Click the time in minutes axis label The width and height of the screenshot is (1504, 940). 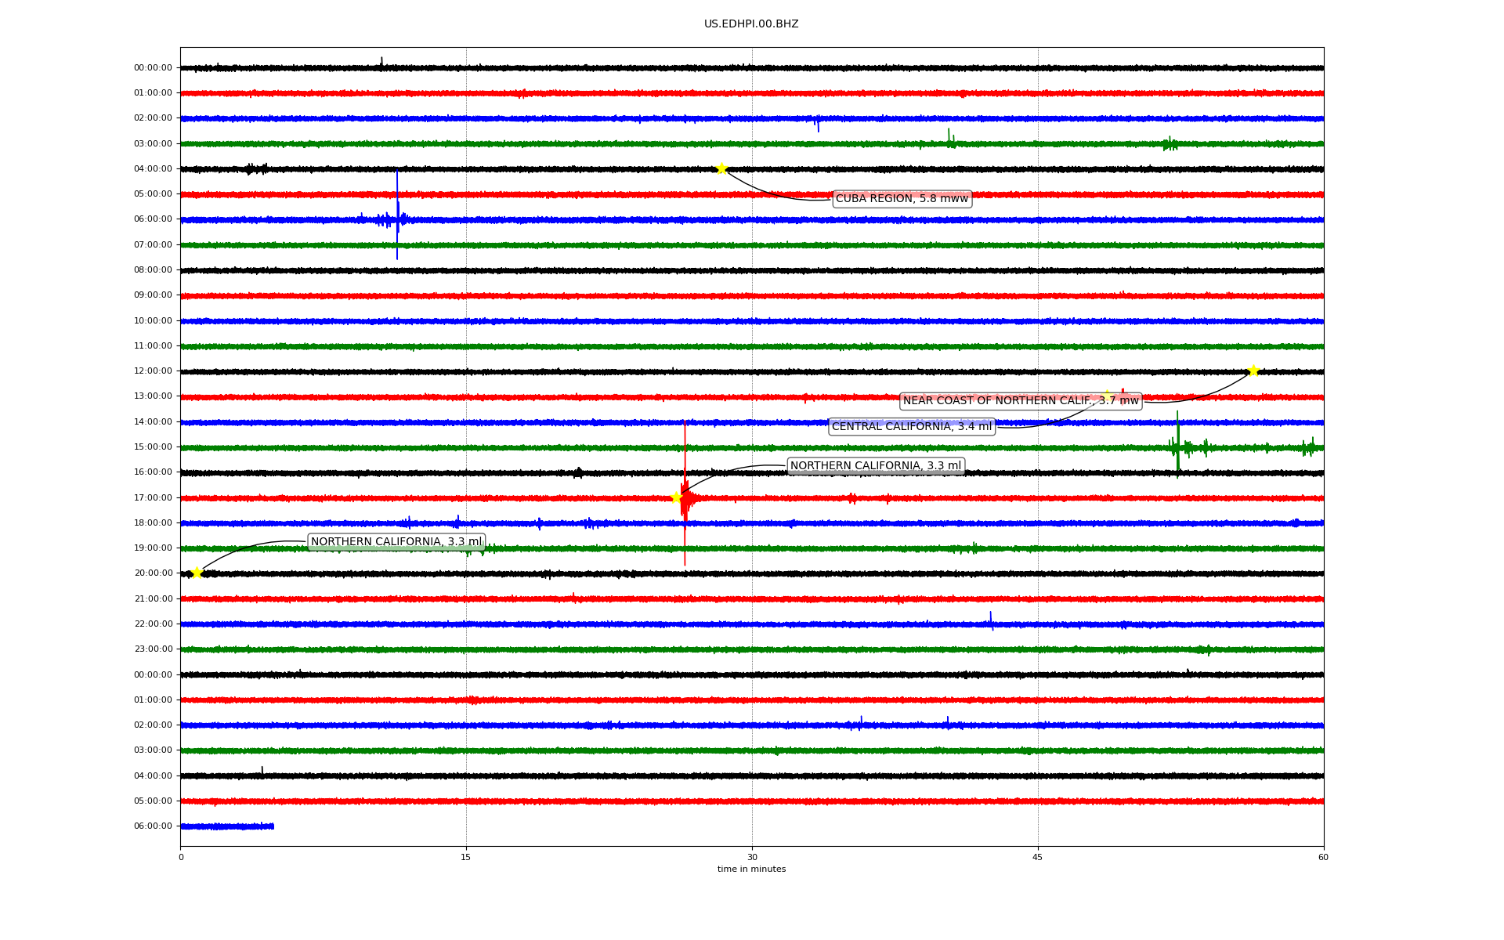point(750,869)
